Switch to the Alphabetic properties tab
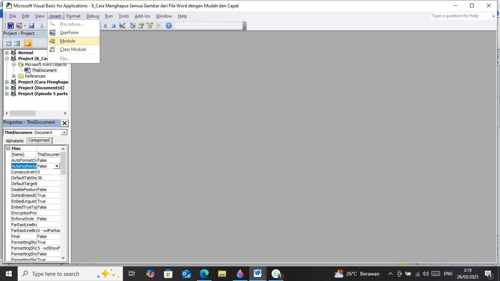The image size is (500, 281). click(15, 140)
